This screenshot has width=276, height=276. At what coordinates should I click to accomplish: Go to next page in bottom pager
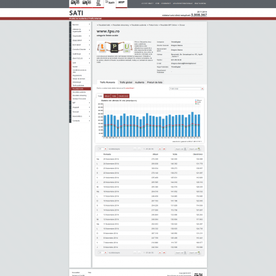(160, 252)
